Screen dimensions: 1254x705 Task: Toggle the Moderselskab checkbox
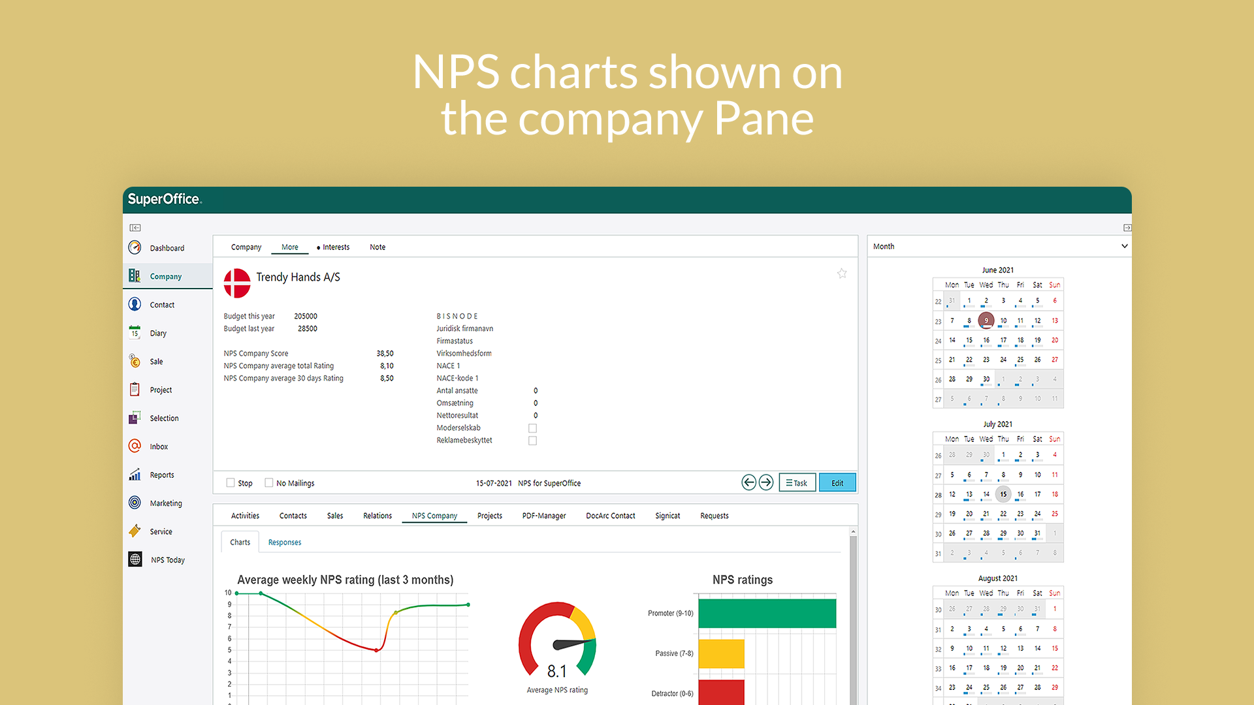(x=532, y=428)
